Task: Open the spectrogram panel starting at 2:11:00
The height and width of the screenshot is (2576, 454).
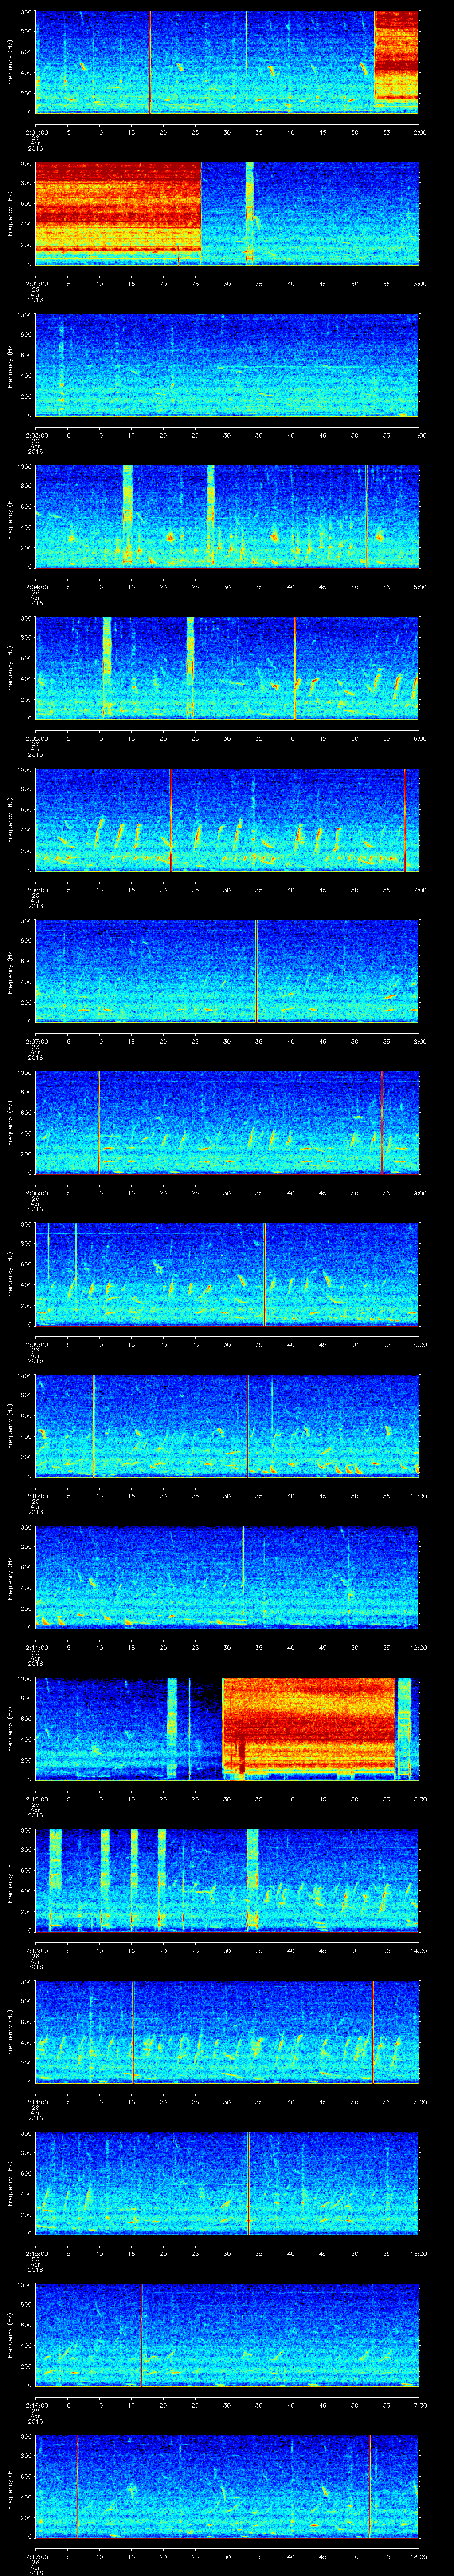Action: (227, 1578)
